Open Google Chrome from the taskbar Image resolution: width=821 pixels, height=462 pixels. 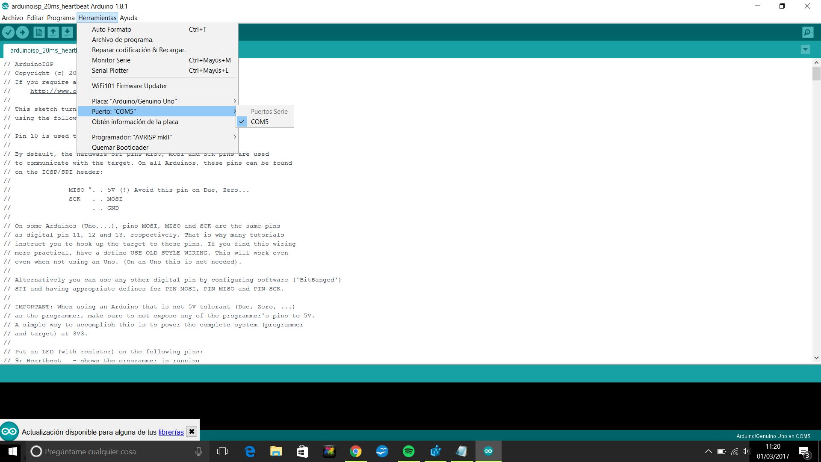click(x=355, y=451)
